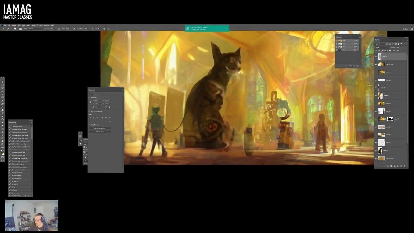Link width and height in Properties Transform
Screen dimensions: 414x233
[90, 102]
